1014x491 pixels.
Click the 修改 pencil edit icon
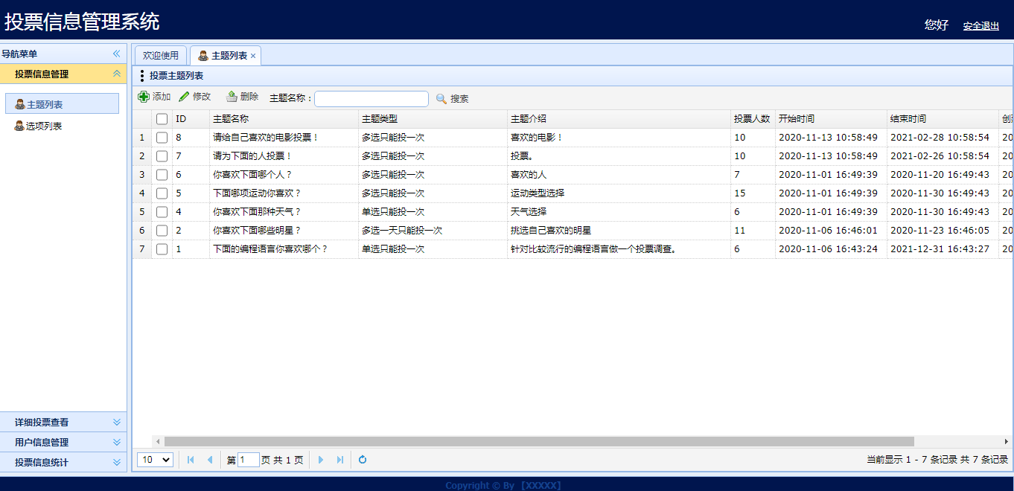(x=184, y=97)
